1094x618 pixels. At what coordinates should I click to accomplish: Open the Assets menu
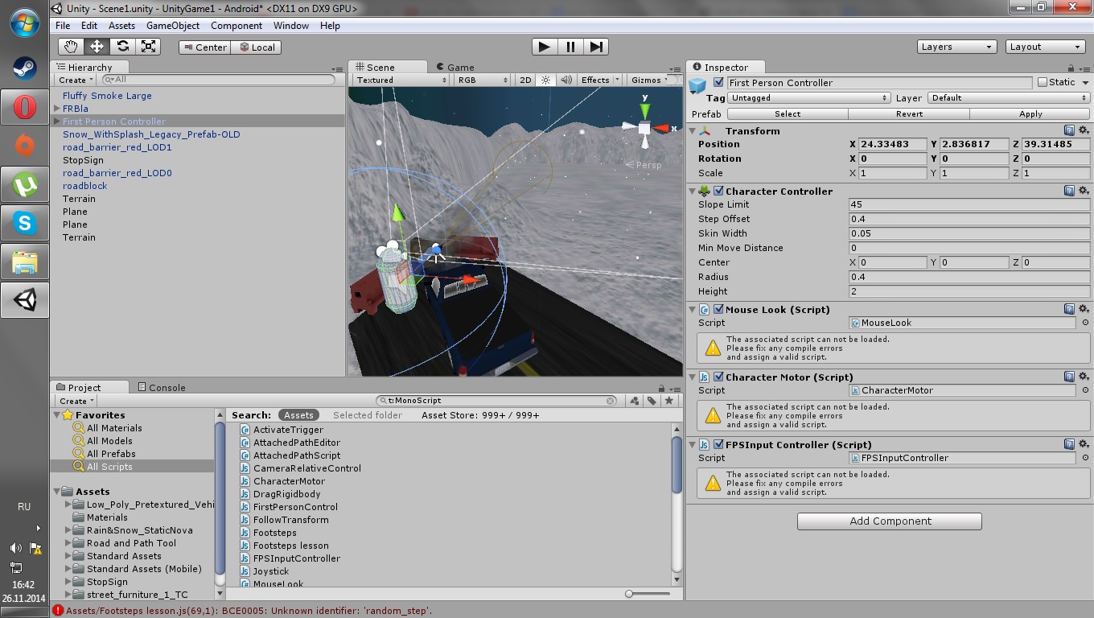tap(121, 25)
